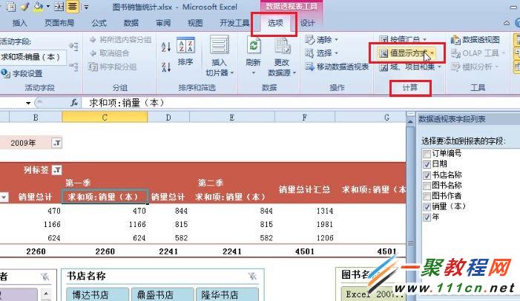Viewport: 520px width, 301px height.
Task: Select the 选项 PivotTable tools tab
Action: (275, 23)
